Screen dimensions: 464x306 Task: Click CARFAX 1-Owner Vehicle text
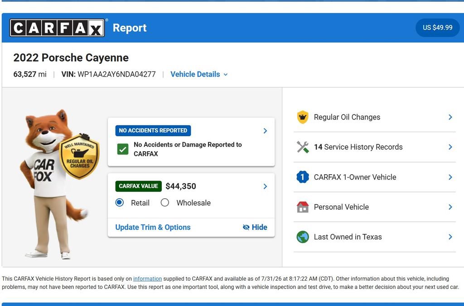[355, 177]
